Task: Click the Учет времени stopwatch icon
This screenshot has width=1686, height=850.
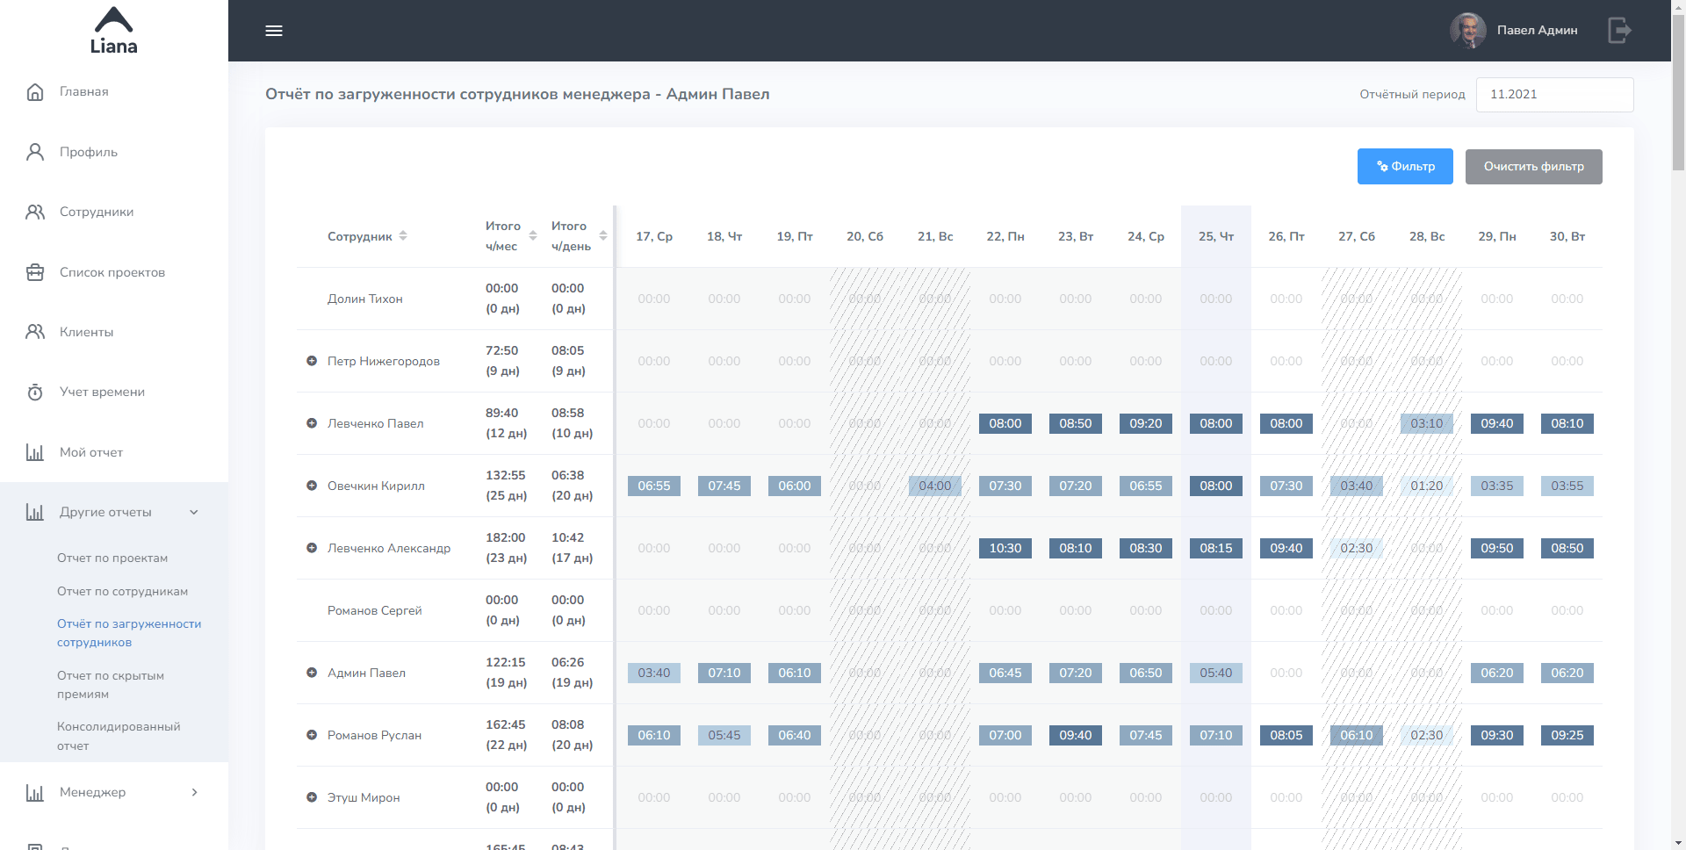Action: click(x=35, y=393)
